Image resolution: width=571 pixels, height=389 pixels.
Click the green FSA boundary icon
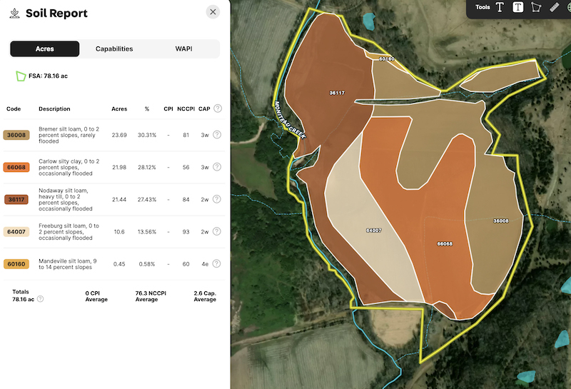(x=21, y=75)
